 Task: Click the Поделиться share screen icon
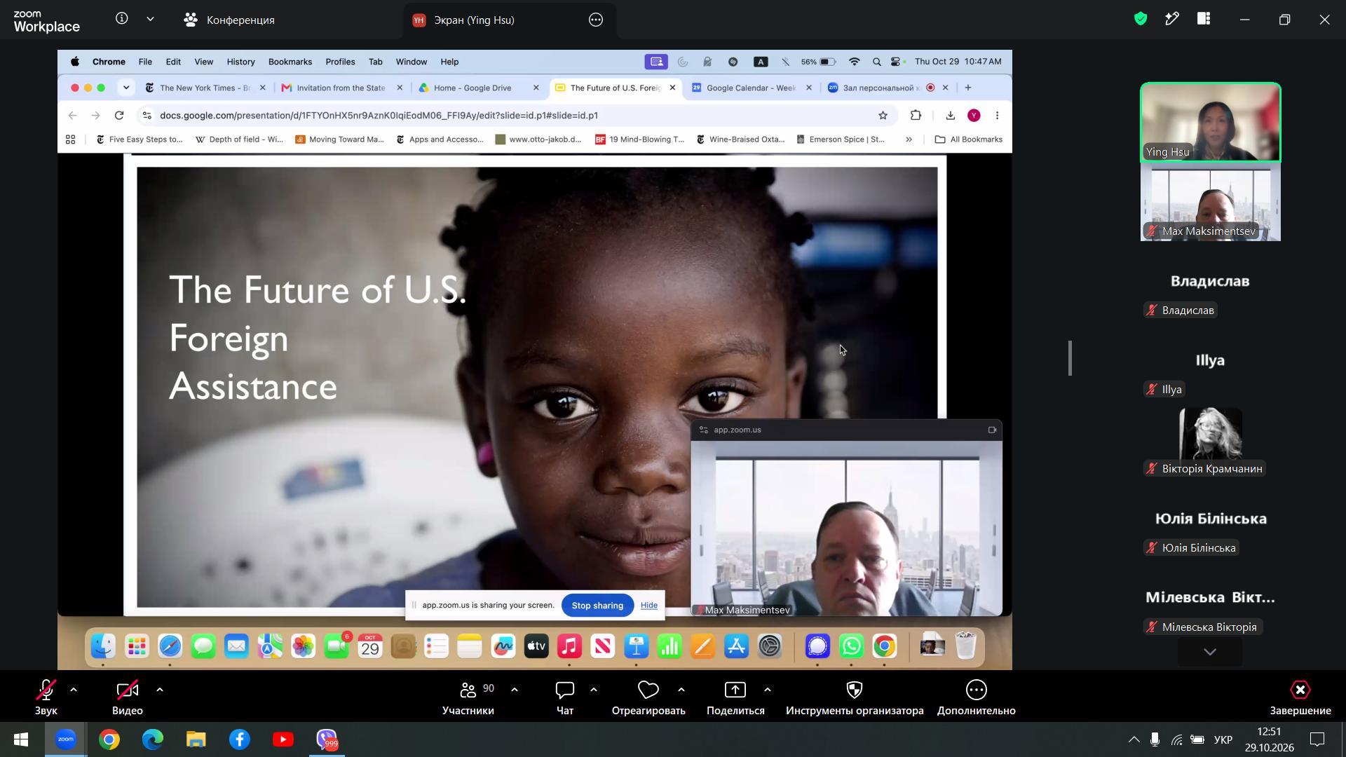[735, 690]
